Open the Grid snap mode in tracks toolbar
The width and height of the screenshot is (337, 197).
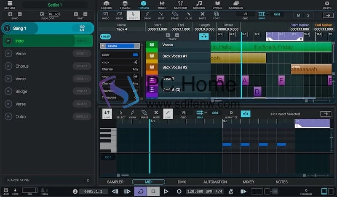pos(277,14)
